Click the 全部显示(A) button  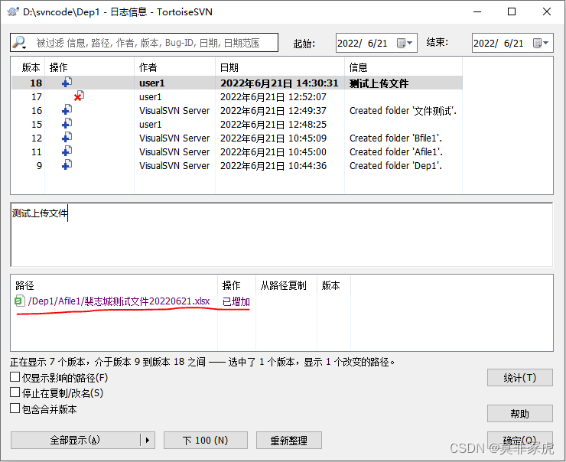[76, 440]
